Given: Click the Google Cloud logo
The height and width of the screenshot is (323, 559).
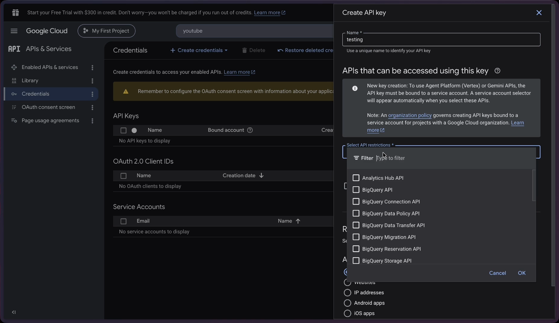Looking at the screenshot, I should 47,31.
